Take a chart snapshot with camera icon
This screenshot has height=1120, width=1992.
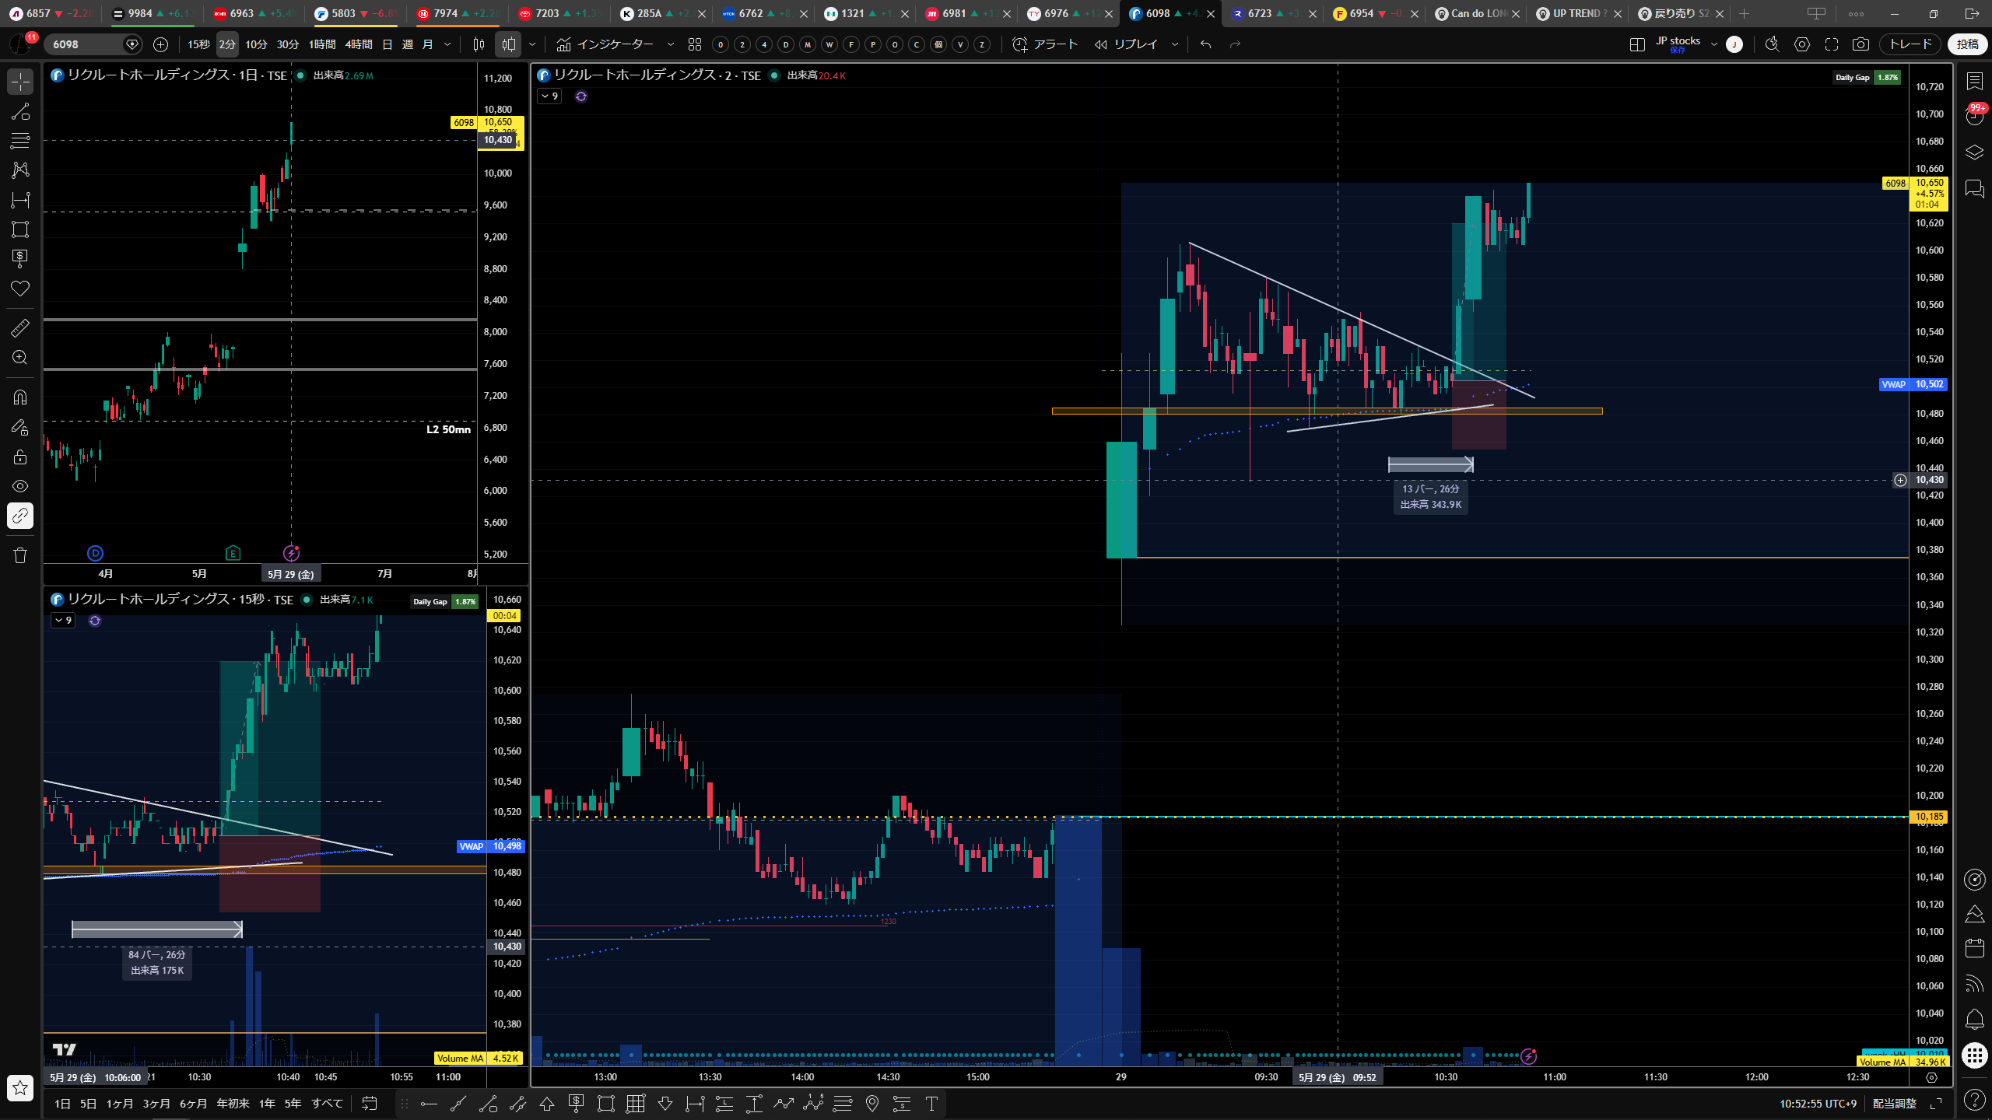click(1860, 44)
